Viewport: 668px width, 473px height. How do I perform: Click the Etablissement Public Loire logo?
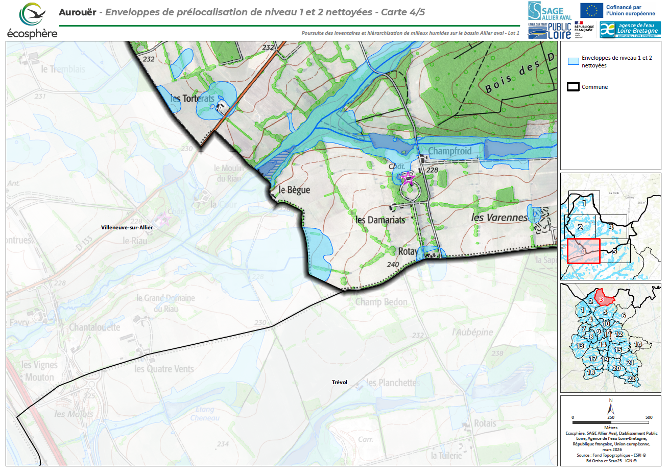click(x=550, y=31)
